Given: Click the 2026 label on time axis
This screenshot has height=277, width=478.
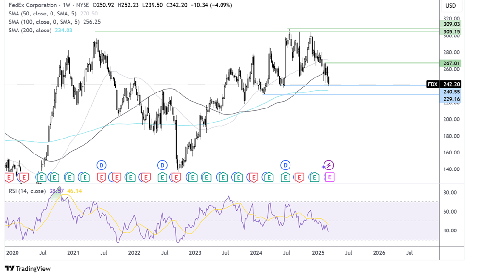Looking at the screenshot, I should pos(379,253).
